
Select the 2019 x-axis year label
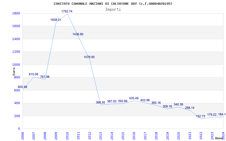point(168,136)
